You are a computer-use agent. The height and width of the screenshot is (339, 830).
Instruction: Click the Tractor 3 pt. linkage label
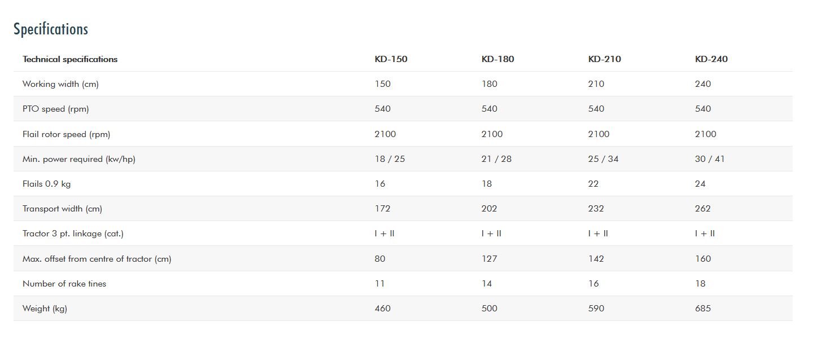73,234
